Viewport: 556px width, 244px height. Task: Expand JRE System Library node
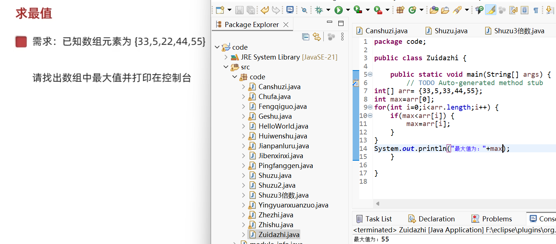coord(226,57)
